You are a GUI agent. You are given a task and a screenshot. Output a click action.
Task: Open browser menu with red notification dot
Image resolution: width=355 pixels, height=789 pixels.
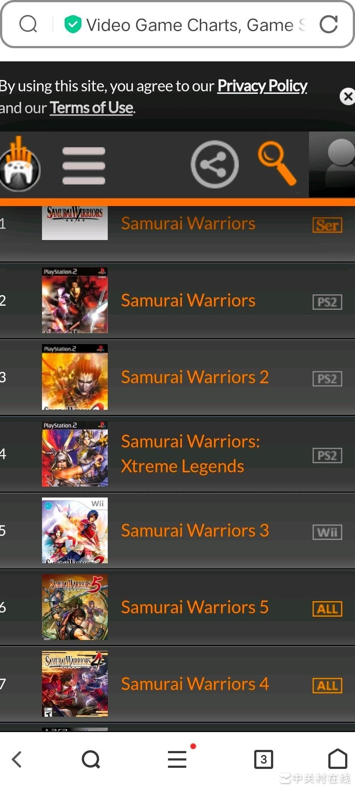click(177, 759)
